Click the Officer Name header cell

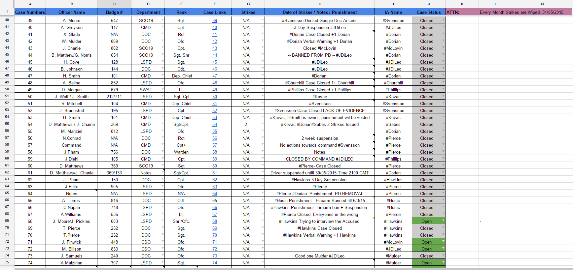click(72, 12)
